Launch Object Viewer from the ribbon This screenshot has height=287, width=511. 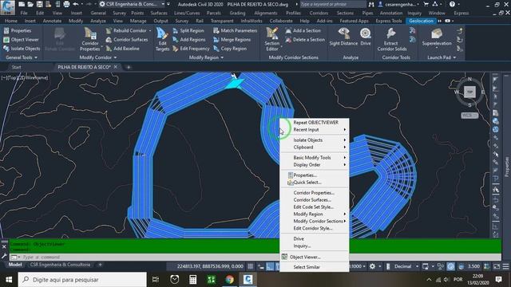point(21,40)
